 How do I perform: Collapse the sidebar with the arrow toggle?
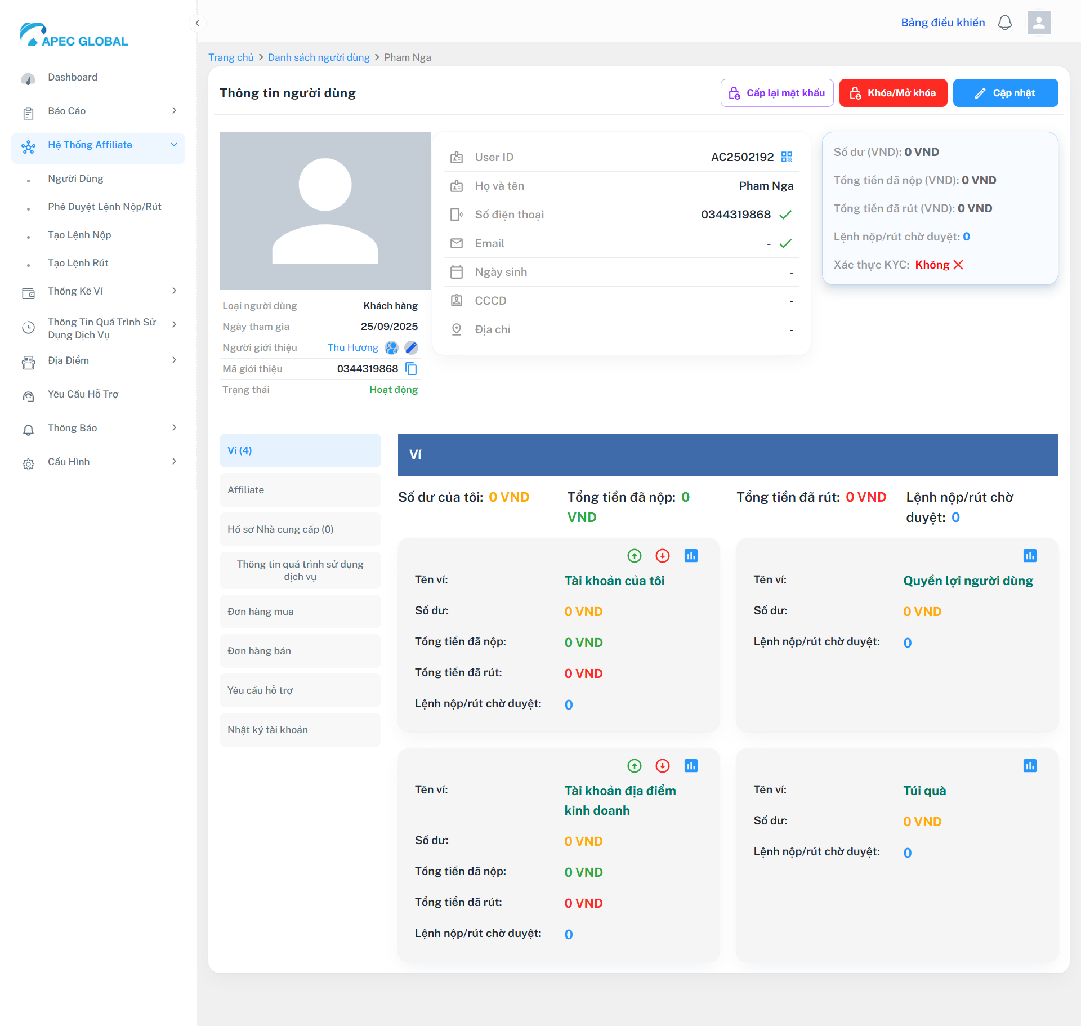click(197, 23)
